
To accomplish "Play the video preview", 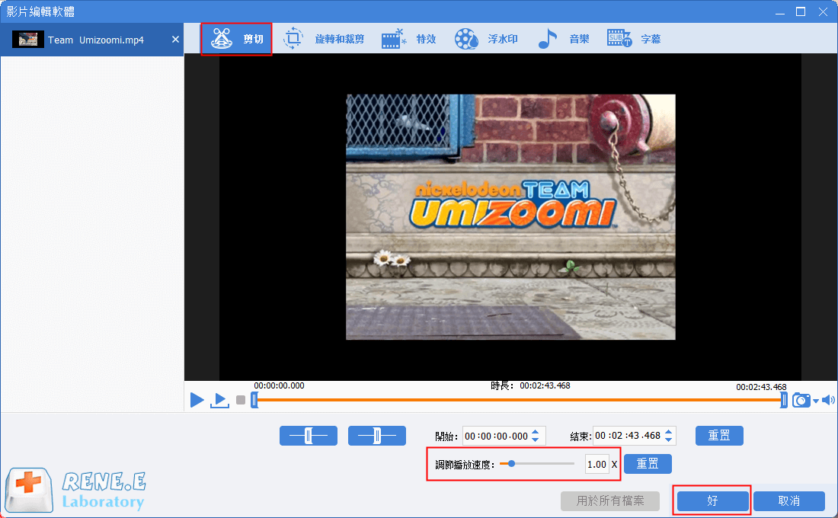I will pyautogui.click(x=197, y=399).
